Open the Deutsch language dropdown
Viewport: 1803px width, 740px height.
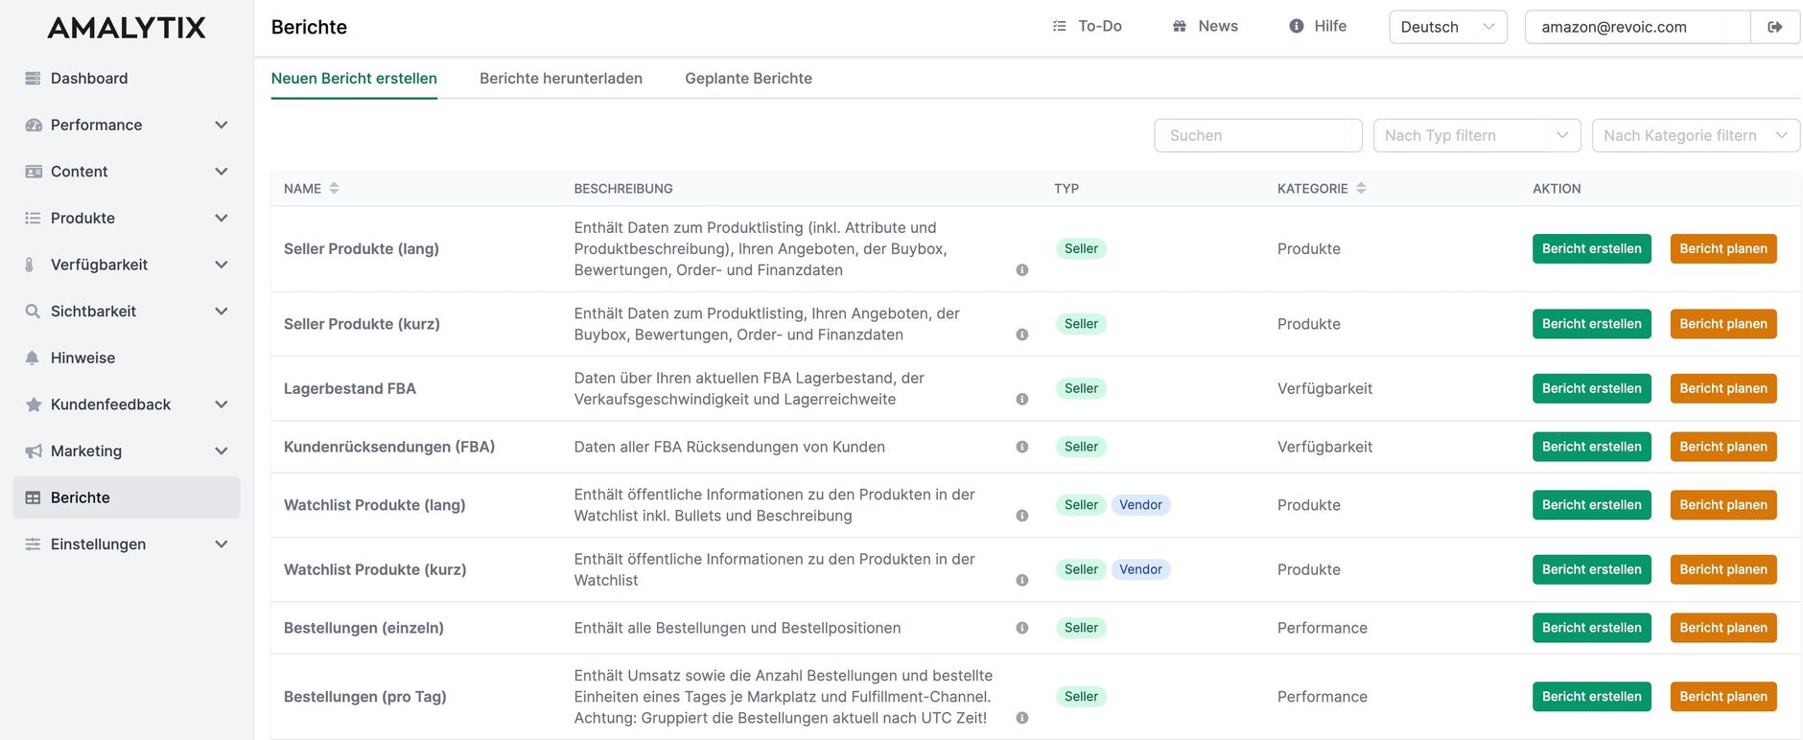(x=1448, y=27)
